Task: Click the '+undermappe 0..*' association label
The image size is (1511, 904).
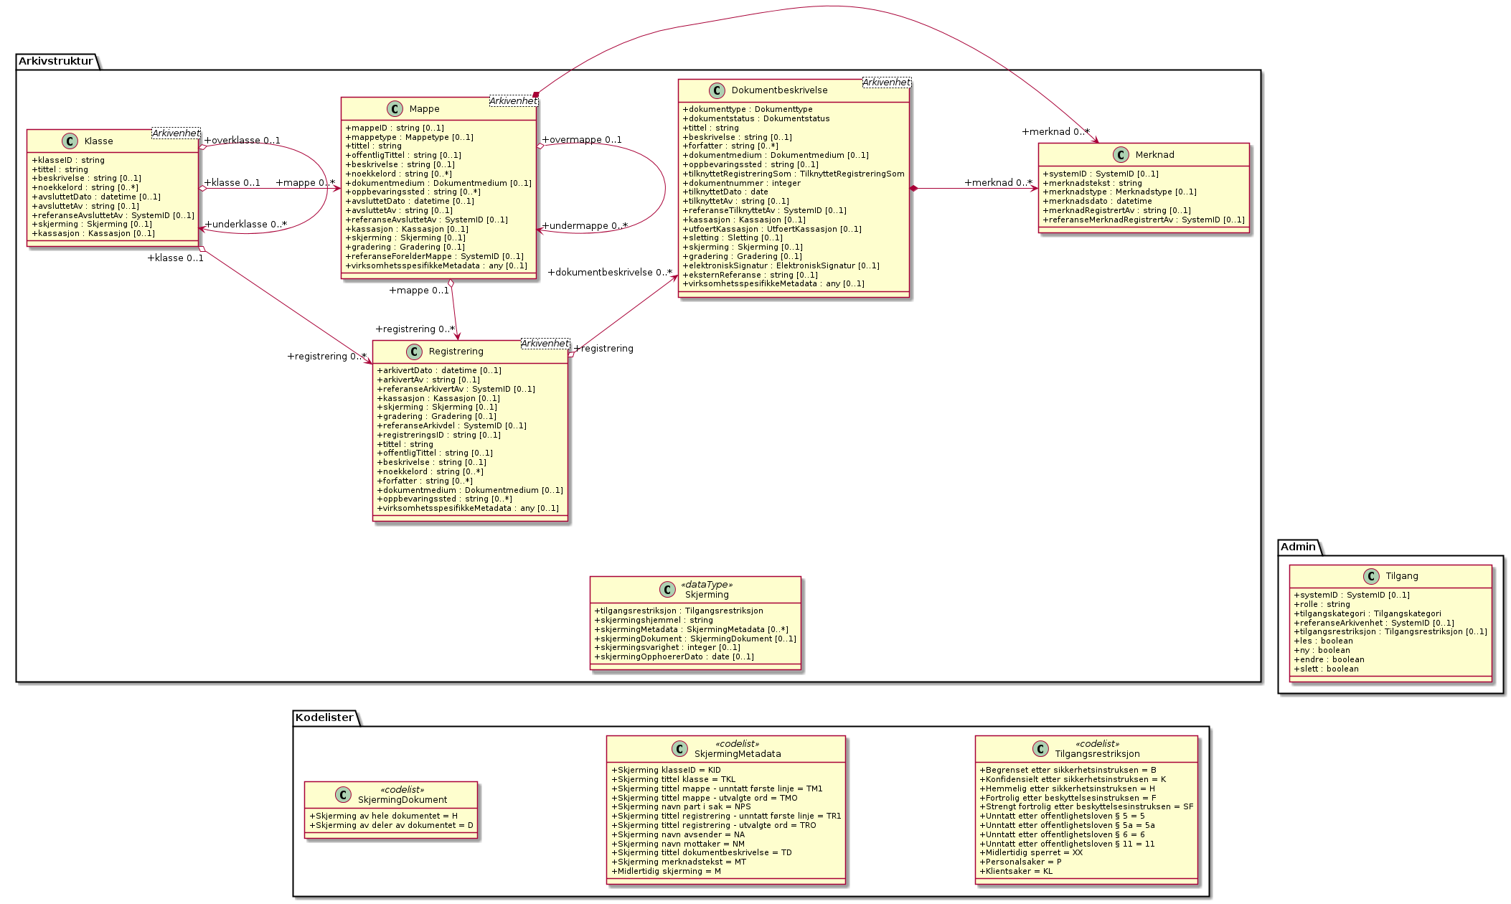Action: coord(585,226)
